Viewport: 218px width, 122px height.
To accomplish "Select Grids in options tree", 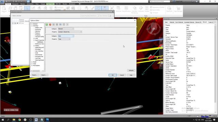I will pos(36,53).
